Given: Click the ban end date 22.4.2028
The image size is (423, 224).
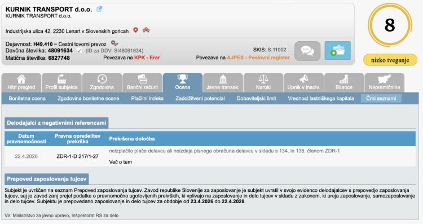Looking at the screenshot, I should (x=233, y=201).
